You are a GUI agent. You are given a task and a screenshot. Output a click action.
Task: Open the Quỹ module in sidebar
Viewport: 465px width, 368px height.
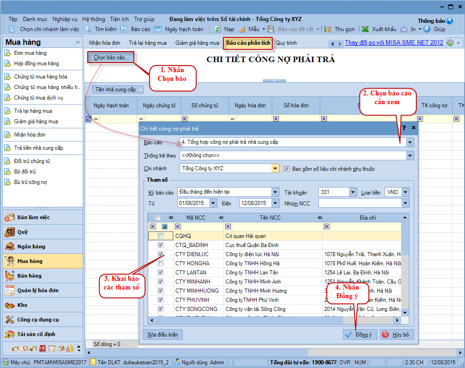click(x=22, y=232)
